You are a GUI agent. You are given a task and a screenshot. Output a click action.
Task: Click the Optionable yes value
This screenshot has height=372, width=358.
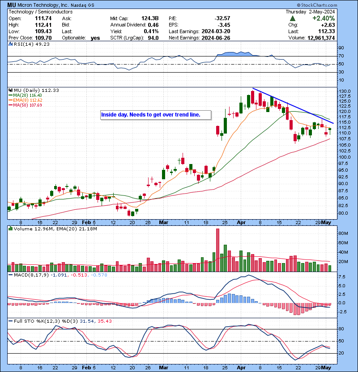point(95,38)
